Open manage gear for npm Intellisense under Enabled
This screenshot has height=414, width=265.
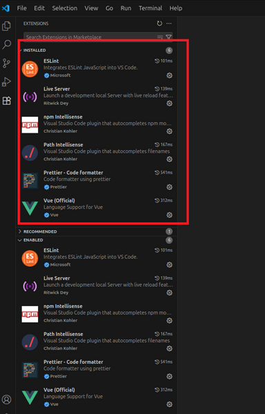(169, 321)
